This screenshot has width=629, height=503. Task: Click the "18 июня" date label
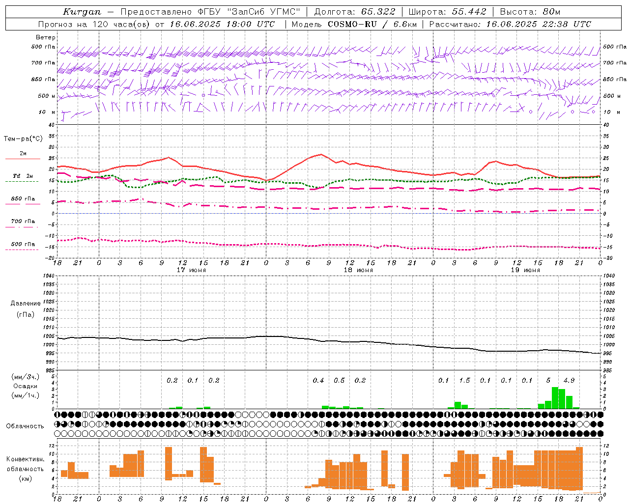point(358,270)
